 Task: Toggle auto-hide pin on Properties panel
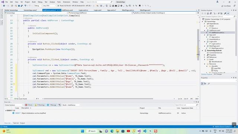click(234, 78)
